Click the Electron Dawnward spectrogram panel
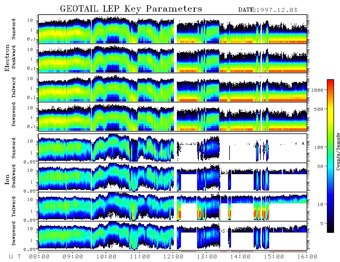Screen dimensions: 340x262 (x=173, y=116)
